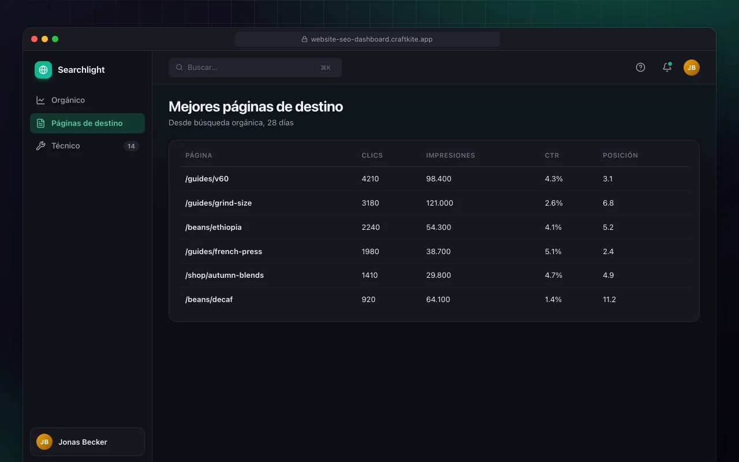Image resolution: width=739 pixels, height=462 pixels.
Task: Click the Mejores páginas de destino heading
Action: point(256,107)
